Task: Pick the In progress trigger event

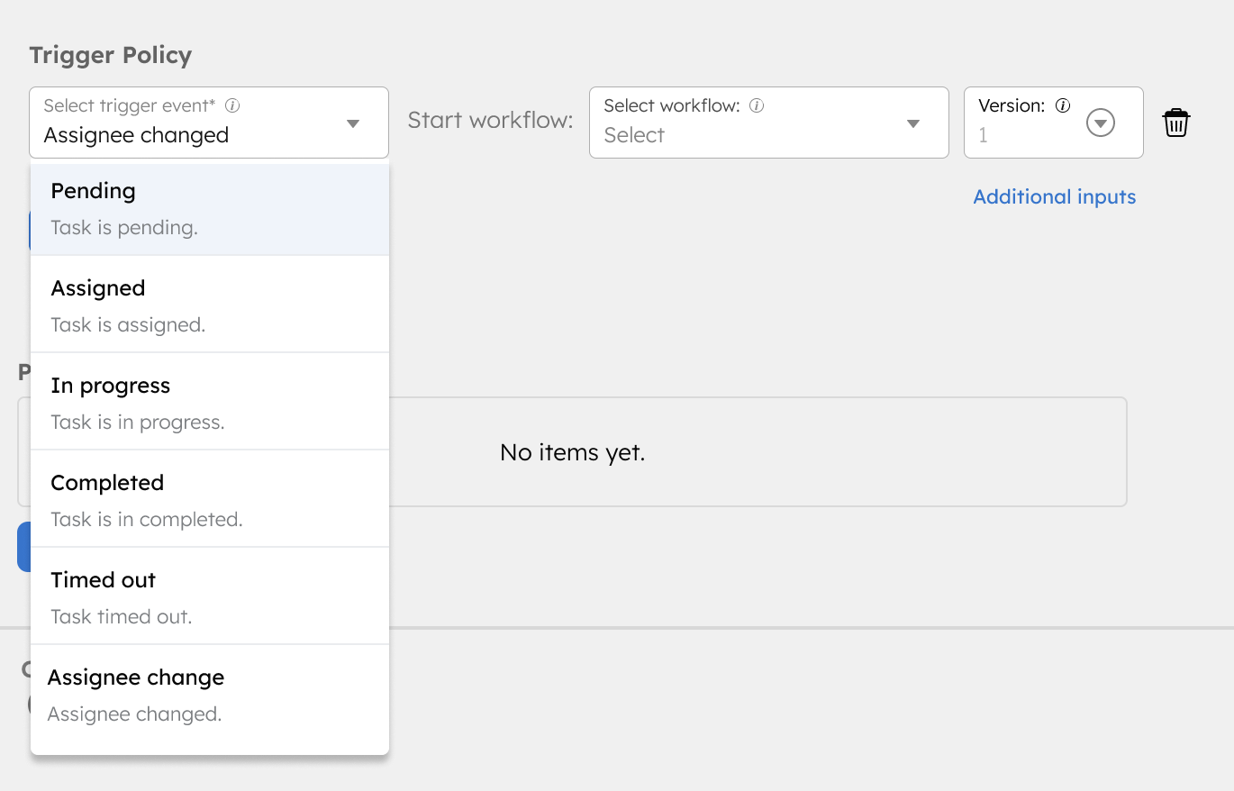Action: coord(210,403)
